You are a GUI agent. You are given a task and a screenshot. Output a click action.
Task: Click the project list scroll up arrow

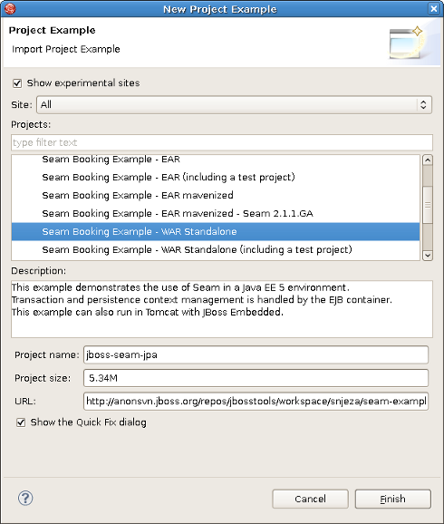tap(428, 160)
